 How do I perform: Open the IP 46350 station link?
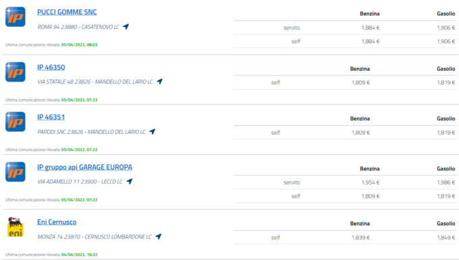click(x=51, y=67)
